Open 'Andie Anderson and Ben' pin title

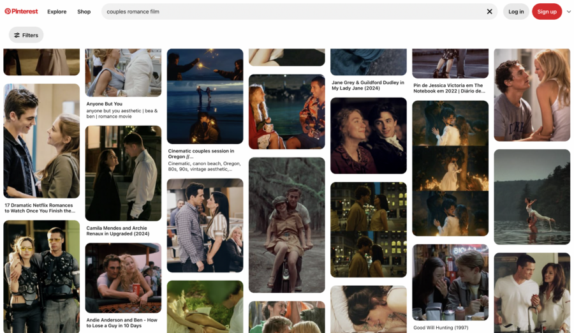click(122, 323)
